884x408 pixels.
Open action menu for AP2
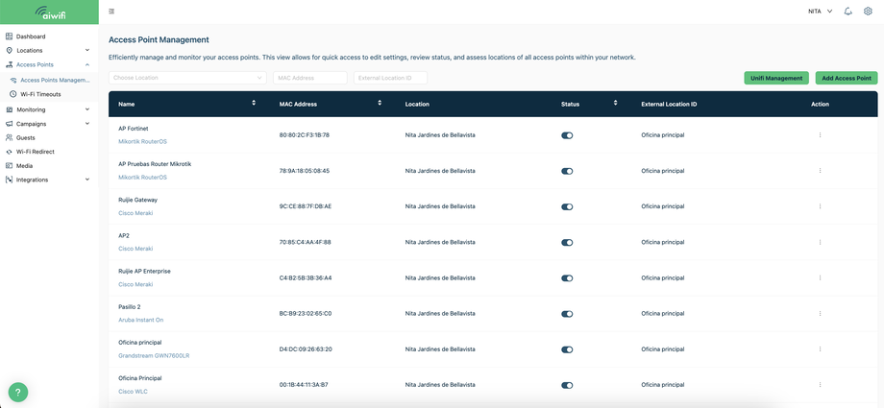point(820,242)
